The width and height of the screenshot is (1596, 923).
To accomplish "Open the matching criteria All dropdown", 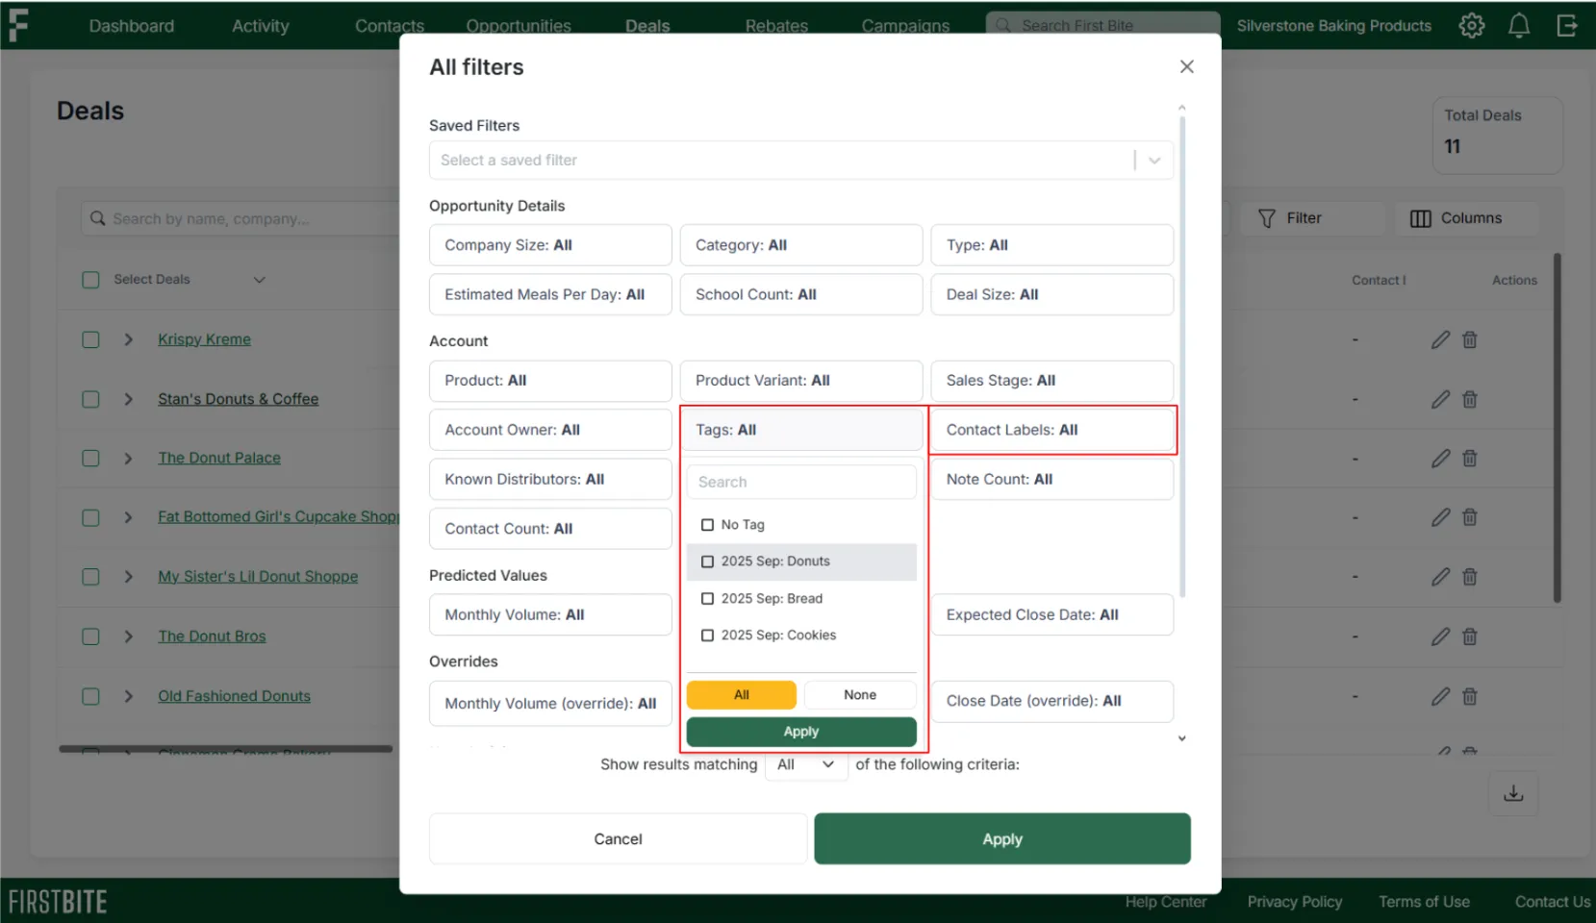I will 806,764.
